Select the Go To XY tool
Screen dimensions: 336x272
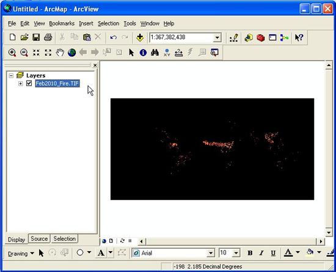click(x=167, y=53)
